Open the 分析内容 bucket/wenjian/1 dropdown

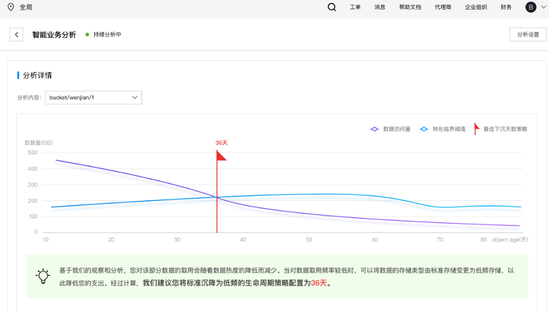[x=94, y=98]
